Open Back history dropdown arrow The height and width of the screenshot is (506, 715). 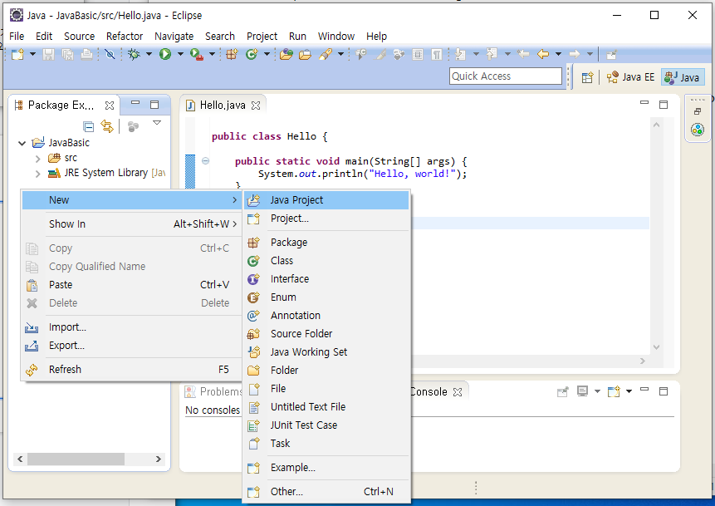point(558,54)
